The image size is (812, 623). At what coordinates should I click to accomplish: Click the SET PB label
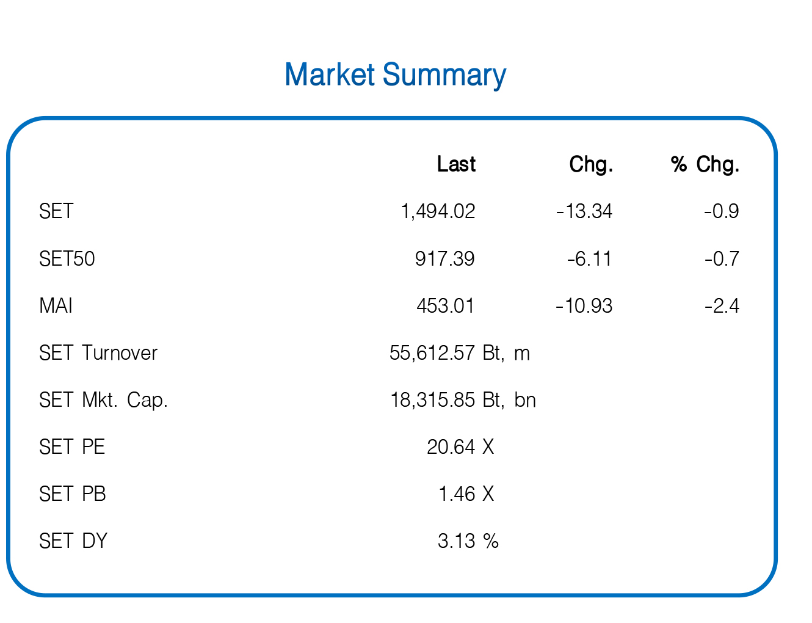(x=73, y=494)
